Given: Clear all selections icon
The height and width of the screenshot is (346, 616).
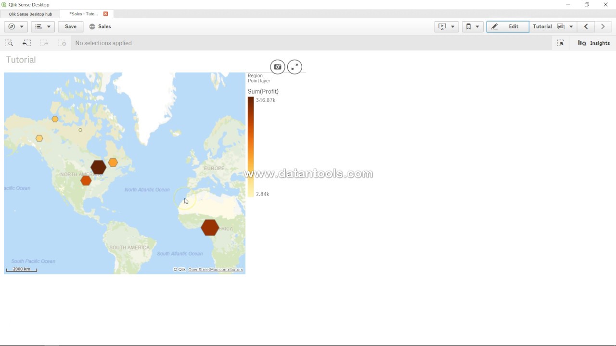Looking at the screenshot, I should (x=62, y=43).
